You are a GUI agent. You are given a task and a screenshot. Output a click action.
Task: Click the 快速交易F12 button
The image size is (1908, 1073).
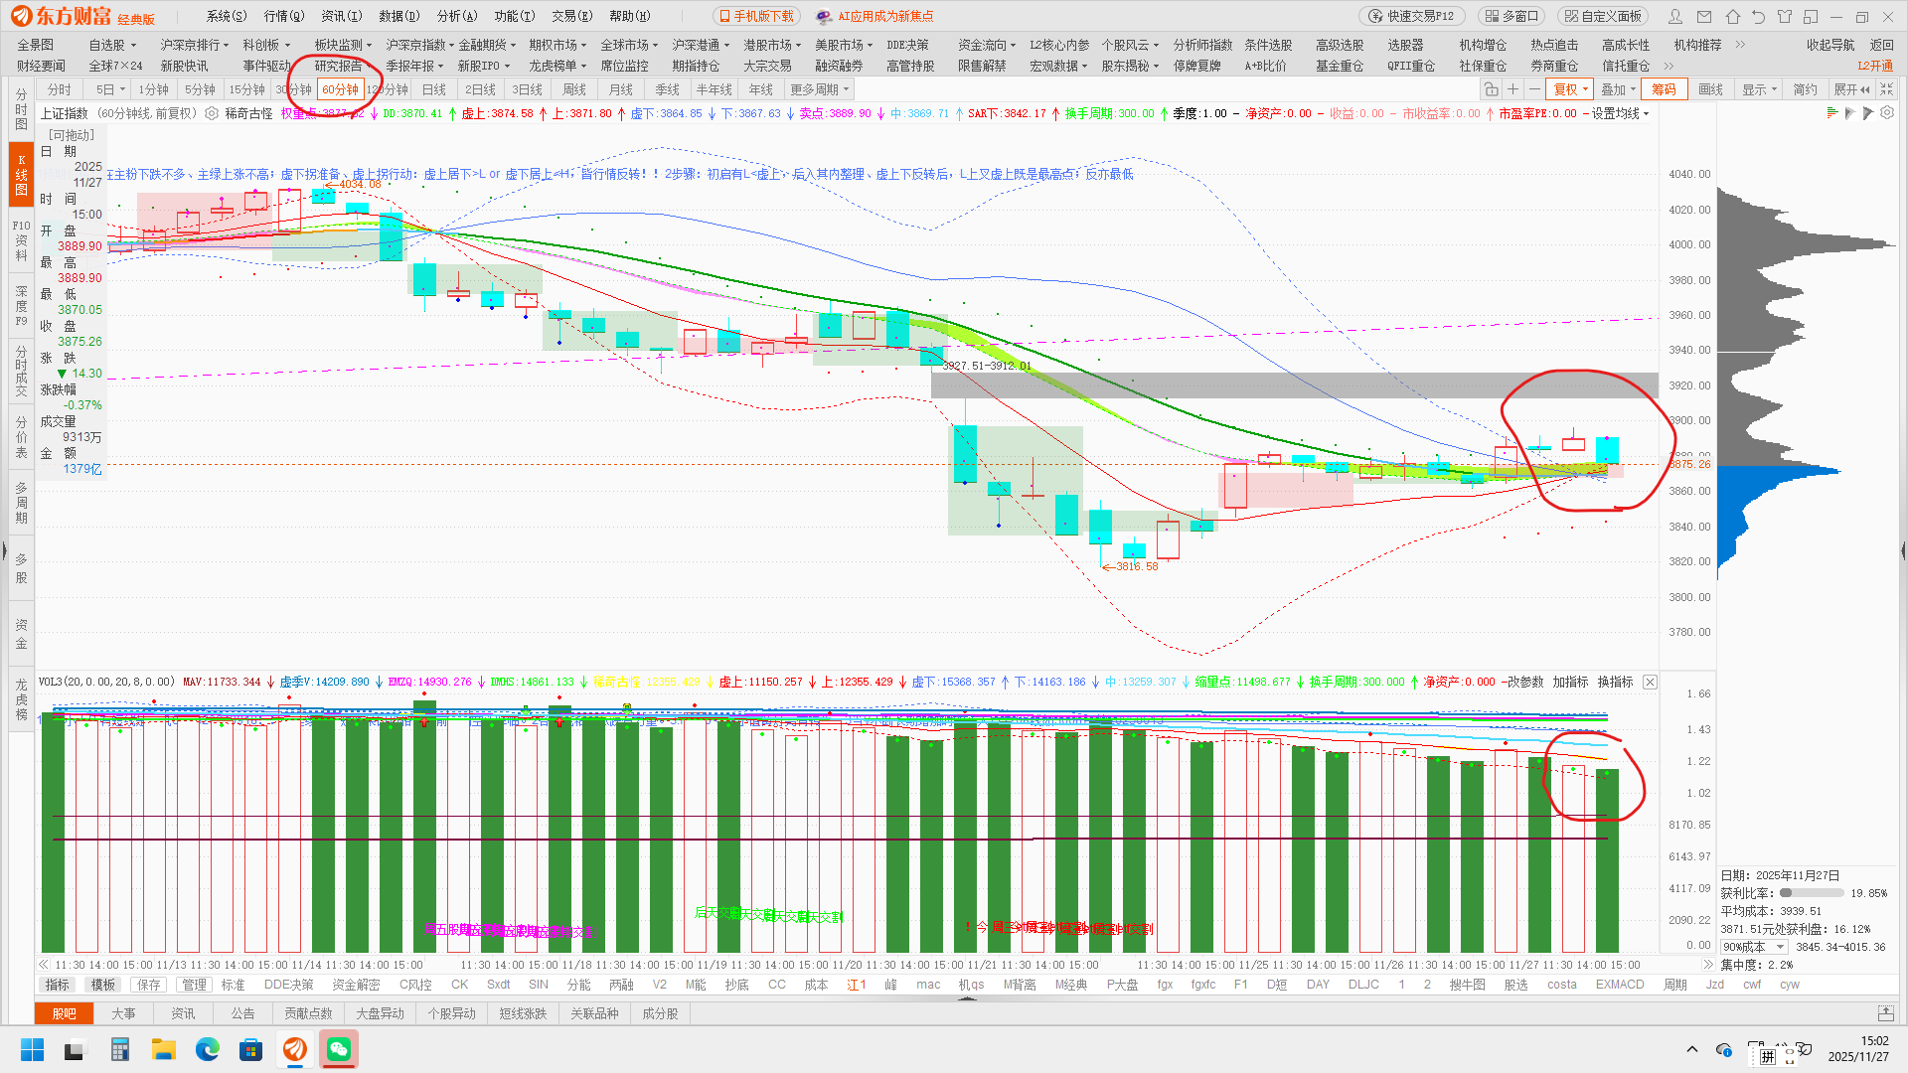(1411, 16)
